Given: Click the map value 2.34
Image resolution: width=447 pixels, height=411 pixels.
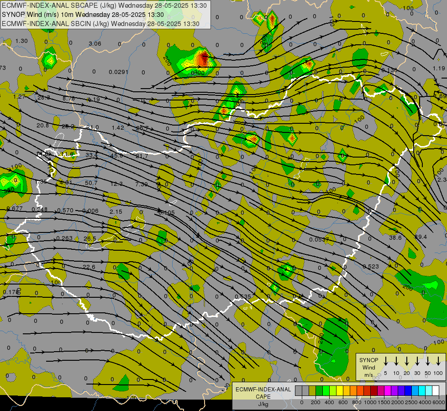Looking at the screenshot, I should [x=442, y=180].
